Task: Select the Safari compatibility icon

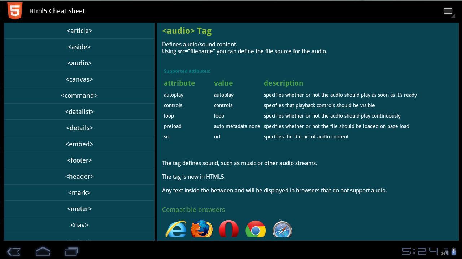Action: [282, 229]
